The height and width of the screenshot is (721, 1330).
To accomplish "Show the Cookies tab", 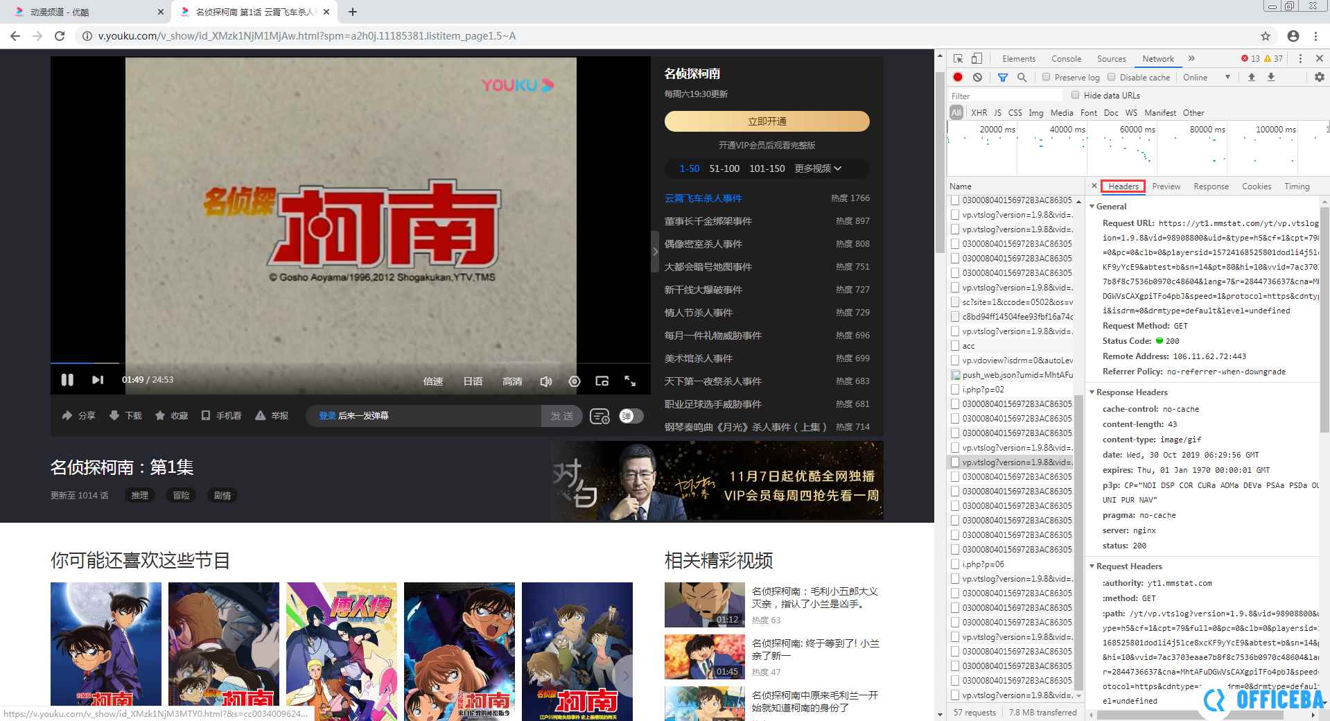I will coord(1256,186).
